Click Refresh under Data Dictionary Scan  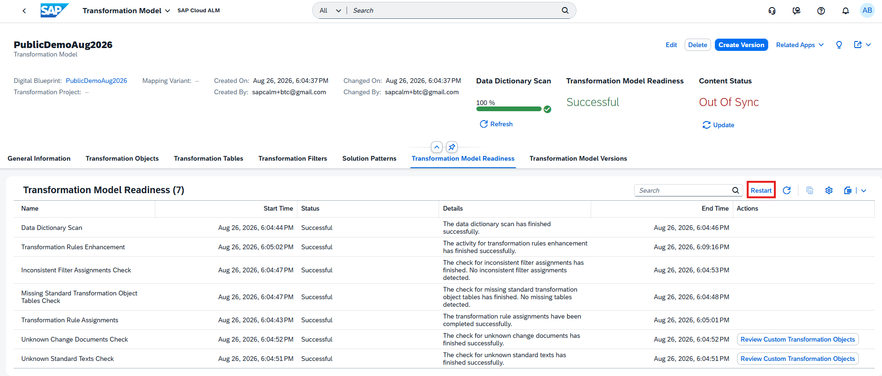pyautogui.click(x=496, y=124)
